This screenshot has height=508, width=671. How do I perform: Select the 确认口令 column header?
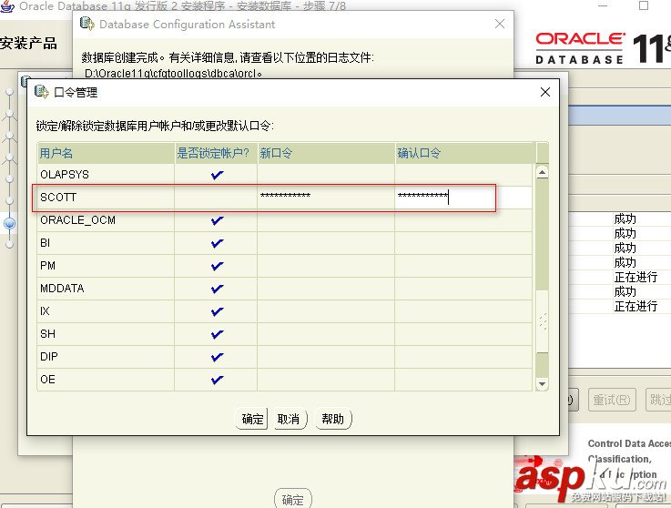[464, 153]
